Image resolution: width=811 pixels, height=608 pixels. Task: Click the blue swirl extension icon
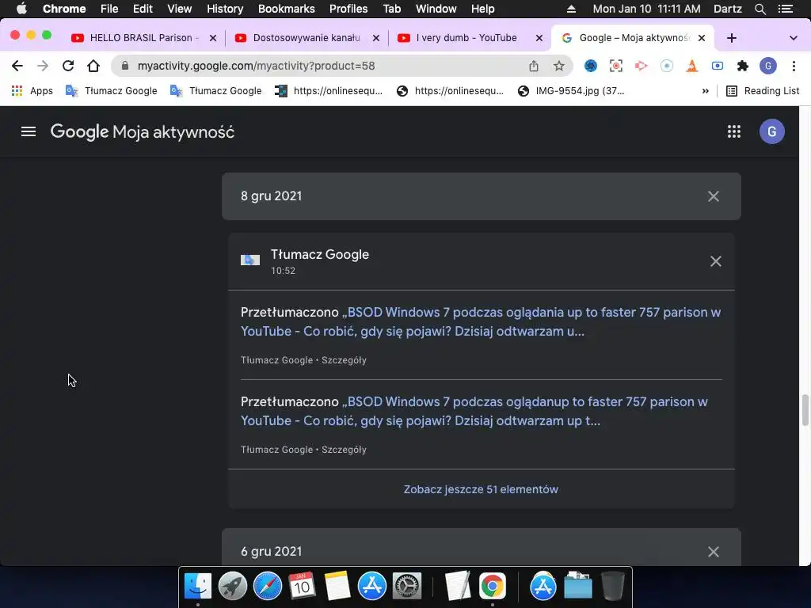click(x=591, y=66)
